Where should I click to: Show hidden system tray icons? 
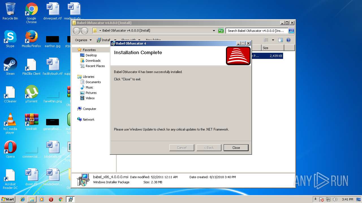point(315,199)
